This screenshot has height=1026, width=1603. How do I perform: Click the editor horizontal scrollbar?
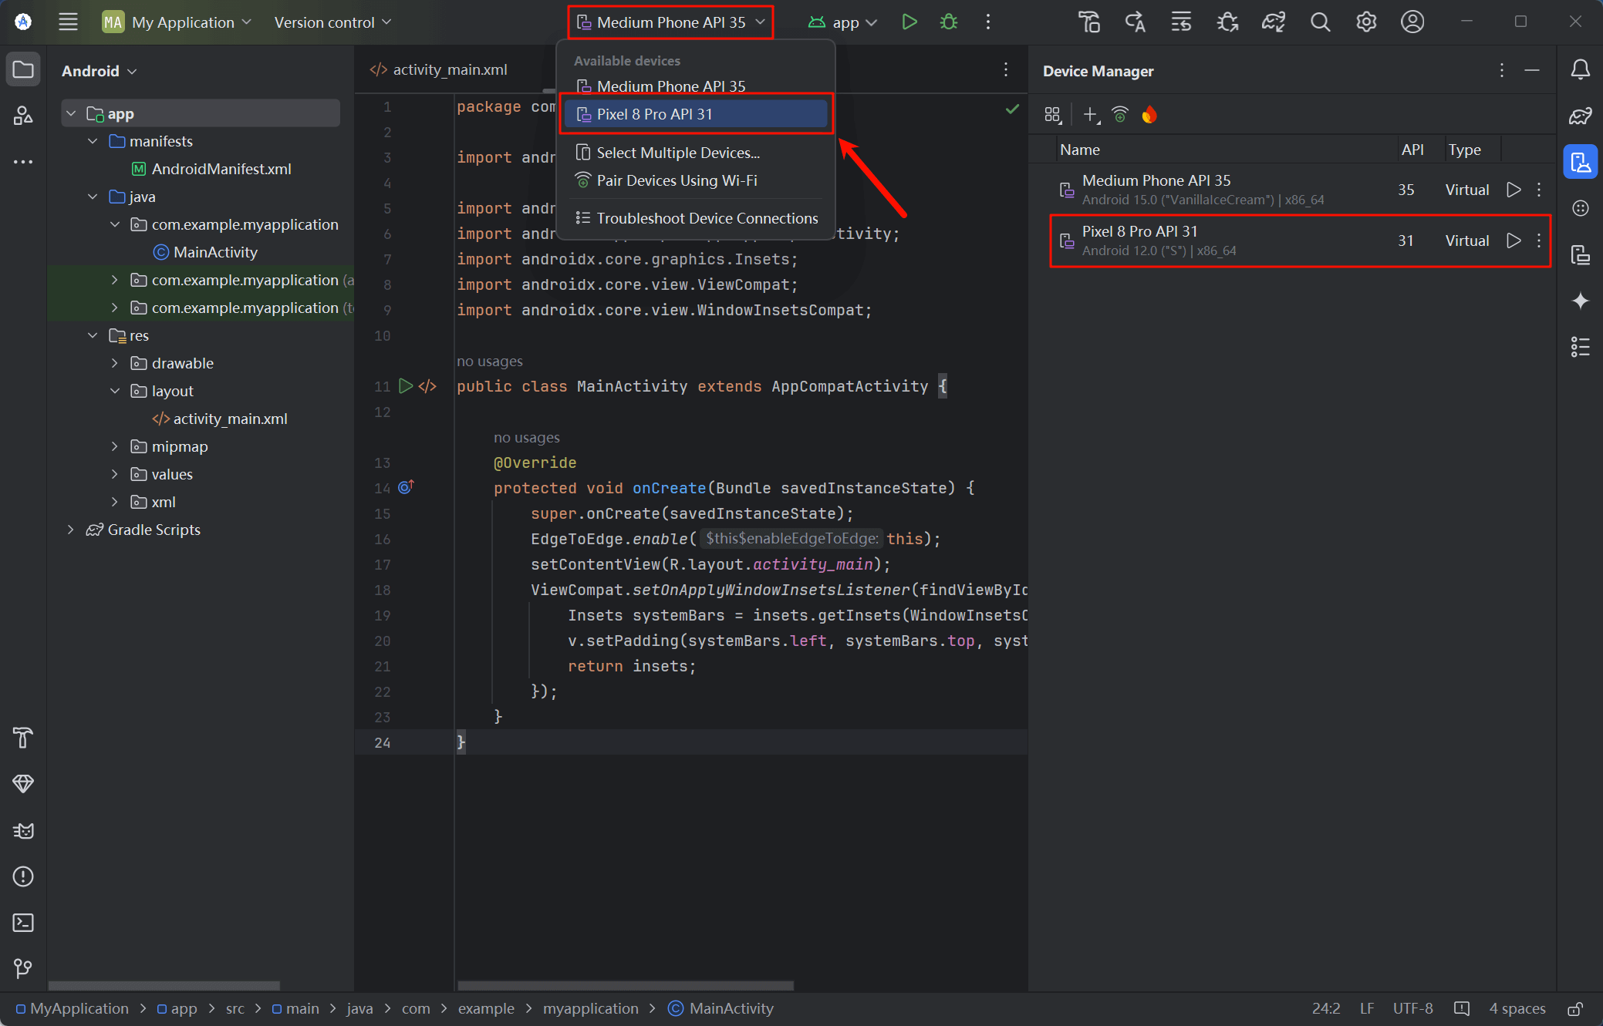coord(626,985)
